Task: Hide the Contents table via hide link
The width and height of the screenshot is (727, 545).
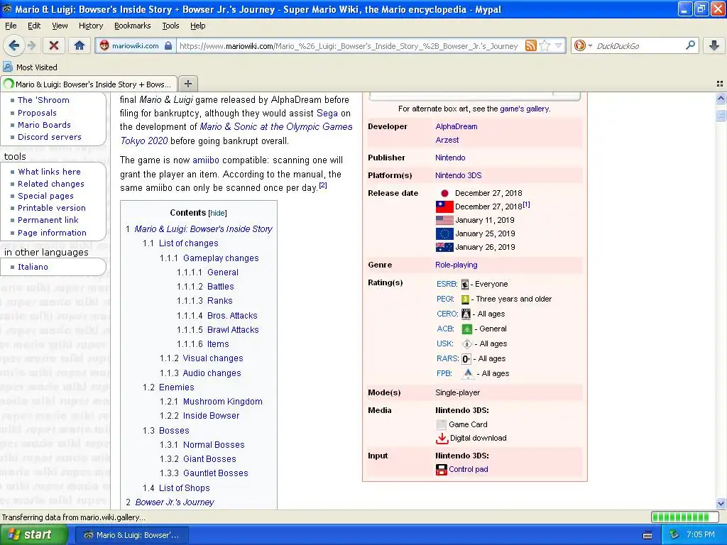Action: point(217,213)
